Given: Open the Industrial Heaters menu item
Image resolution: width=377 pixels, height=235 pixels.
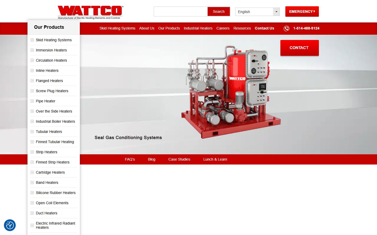Looking at the screenshot, I should [x=198, y=28].
